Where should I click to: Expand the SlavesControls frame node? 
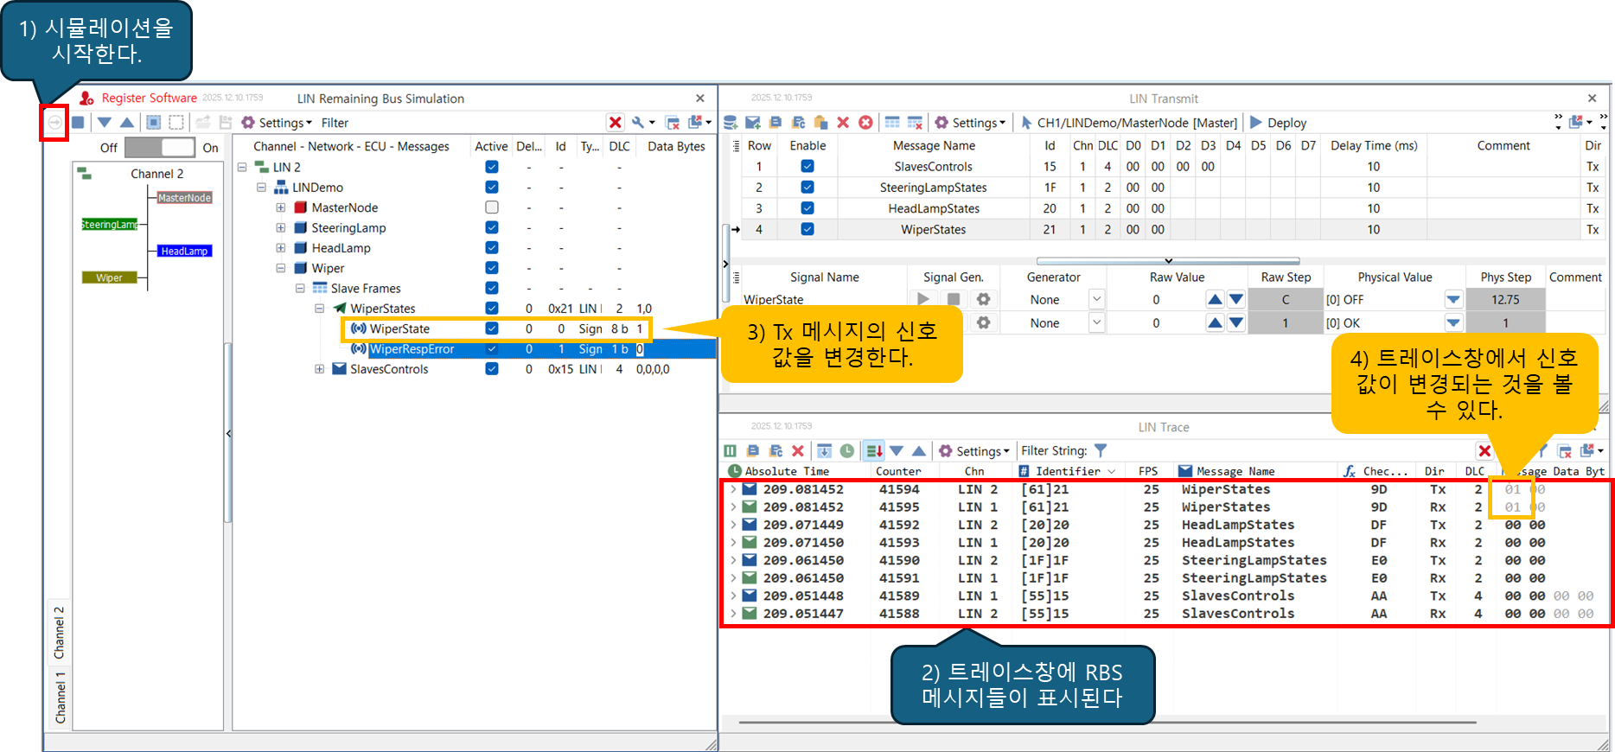point(319,369)
